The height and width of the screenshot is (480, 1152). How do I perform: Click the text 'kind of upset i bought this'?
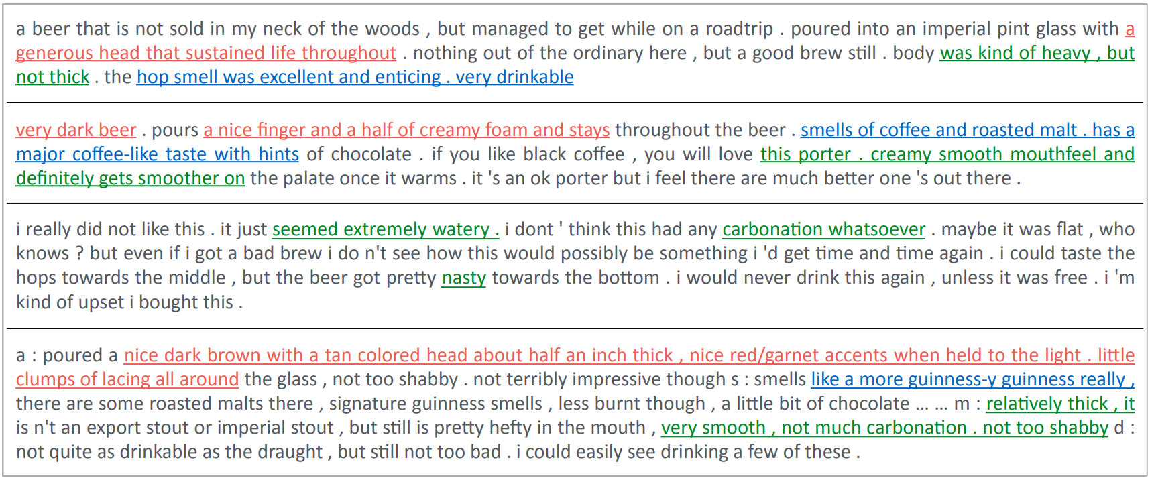125,302
